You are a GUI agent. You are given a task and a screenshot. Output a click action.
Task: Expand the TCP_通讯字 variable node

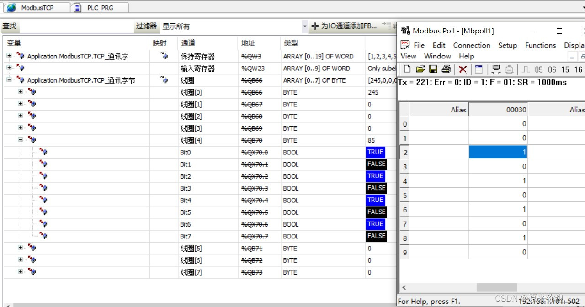pyautogui.click(x=9, y=56)
